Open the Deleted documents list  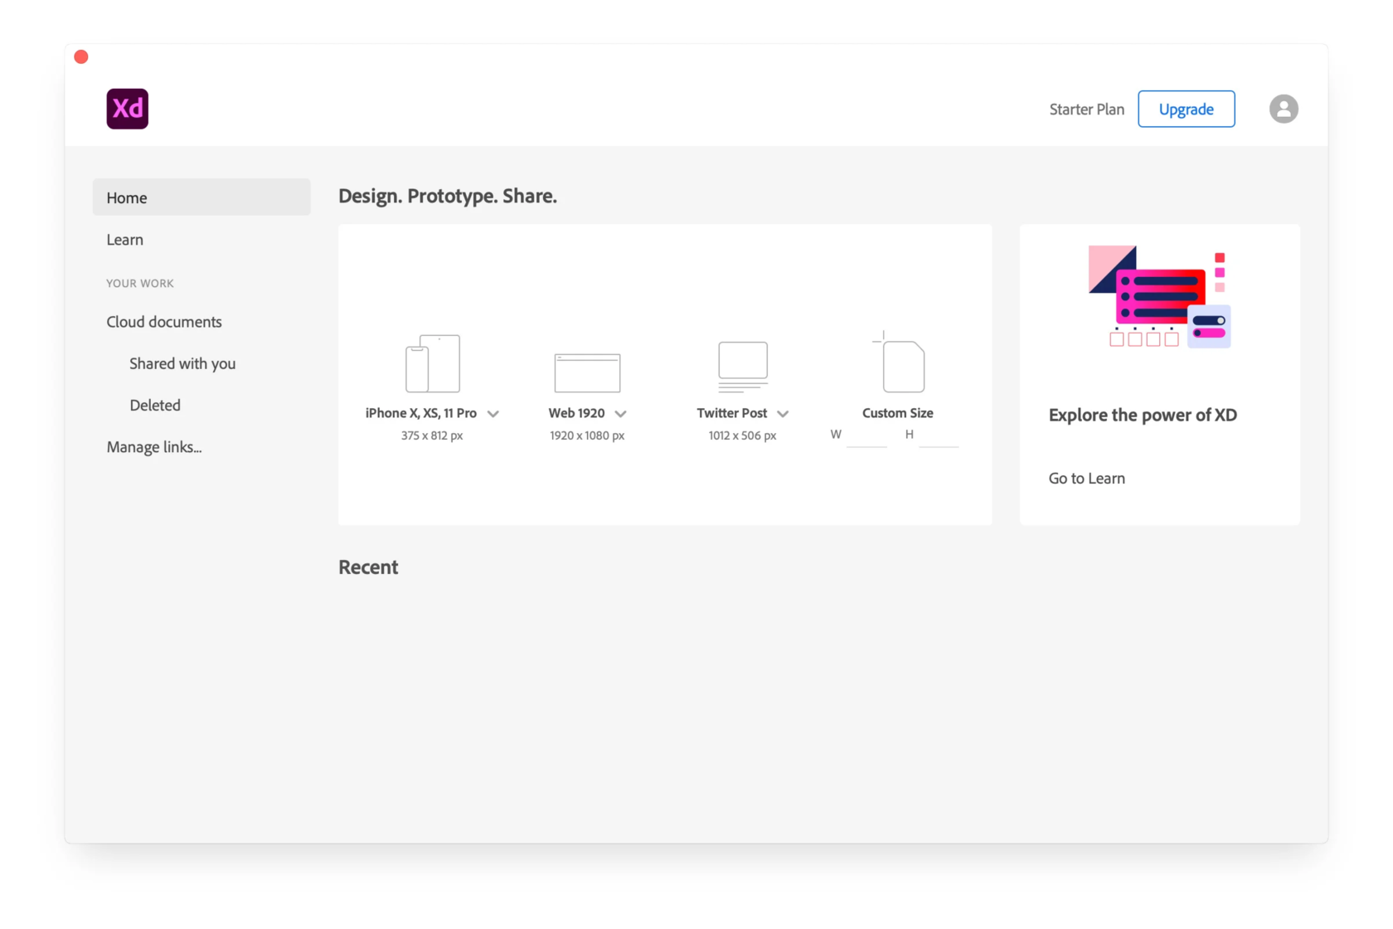click(x=154, y=405)
